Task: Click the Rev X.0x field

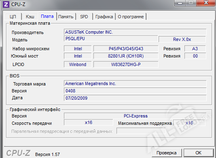Action: click(182, 39)
